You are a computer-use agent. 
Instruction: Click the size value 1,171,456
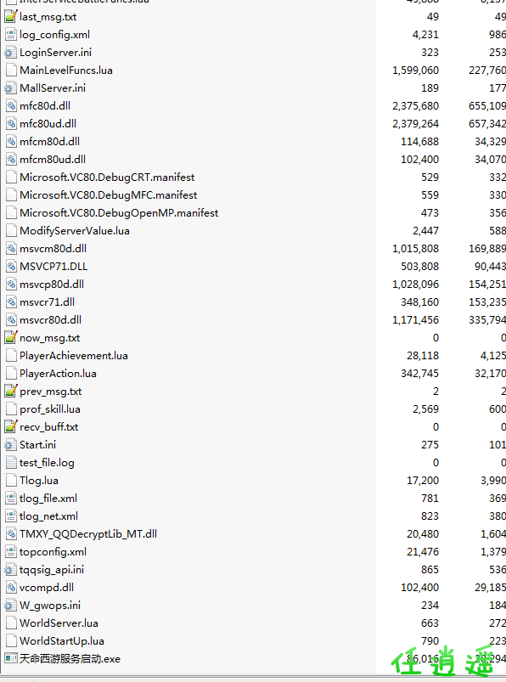pyautogui.click(x=415, y=319)
